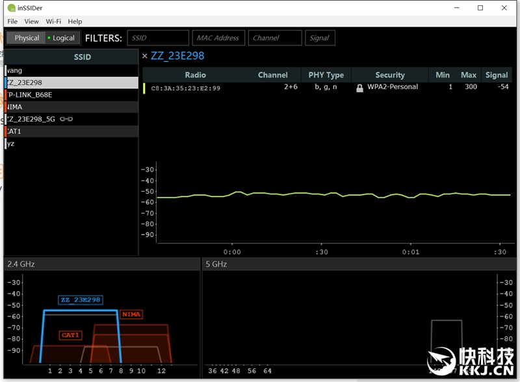
Task: Close the ZZ_23E298 detail view with X
Action: pyautogui.click(x=145, y=57)
